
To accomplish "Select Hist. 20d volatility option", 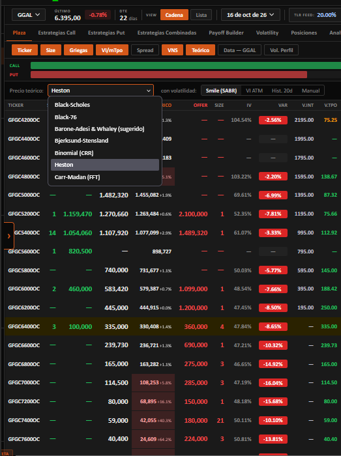I will tap(282, 91).
